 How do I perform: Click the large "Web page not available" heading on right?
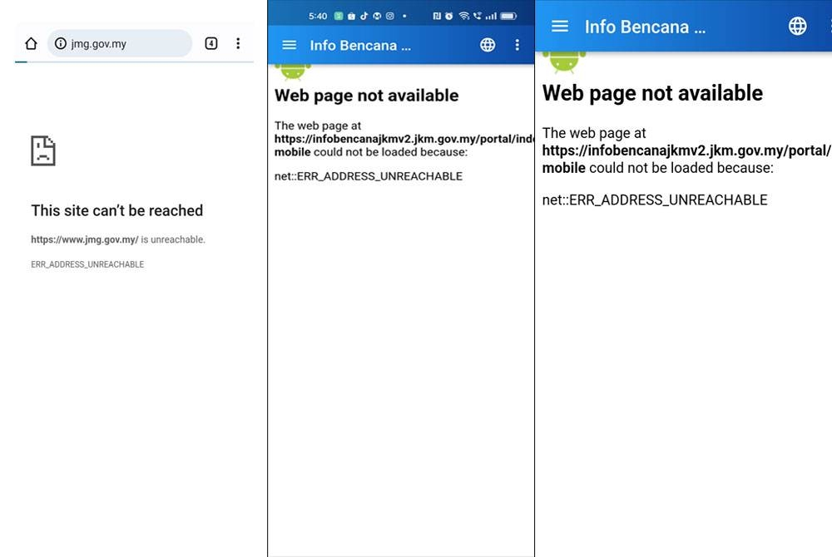pyautogui.click(x=652, y=93)
